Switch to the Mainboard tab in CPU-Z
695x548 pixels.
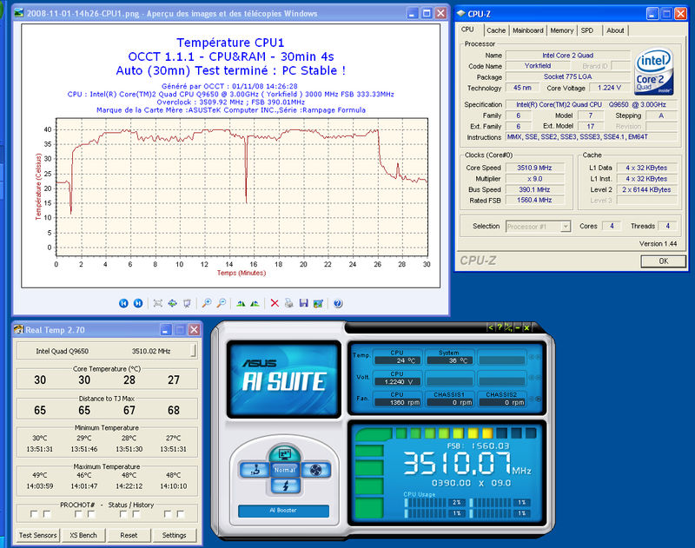click(x=527, y=30)
